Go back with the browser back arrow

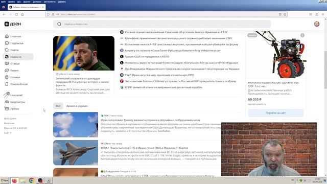(x=4, y=14)
